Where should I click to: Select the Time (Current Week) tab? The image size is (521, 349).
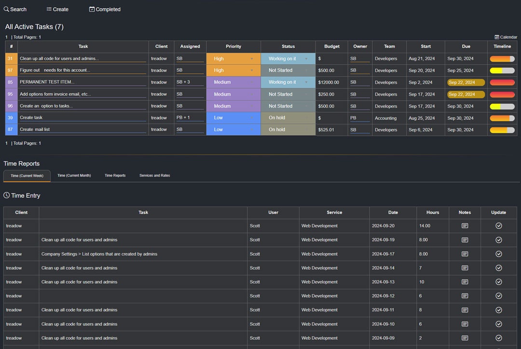coord(27,176)
